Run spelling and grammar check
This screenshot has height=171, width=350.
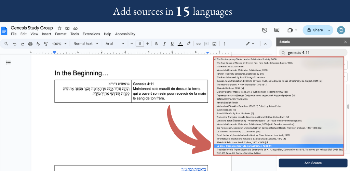pyautogui.click(x=38, y=44)
